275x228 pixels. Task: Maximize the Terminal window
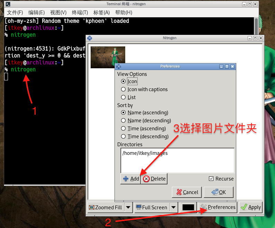coord(250,4)
